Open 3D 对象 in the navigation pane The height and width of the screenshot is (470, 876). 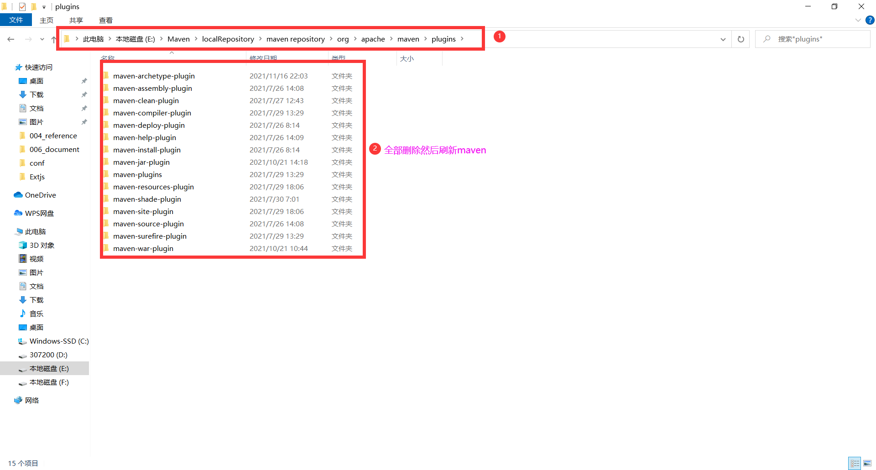(x=42, y=245)
